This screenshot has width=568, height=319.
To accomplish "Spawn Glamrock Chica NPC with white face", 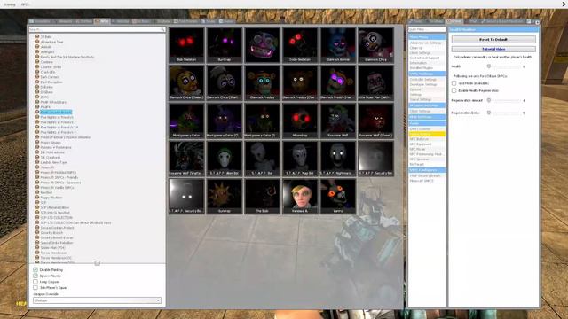I will click(375, 45).
